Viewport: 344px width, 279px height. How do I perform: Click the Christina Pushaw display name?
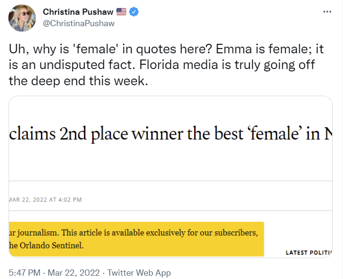78,12
